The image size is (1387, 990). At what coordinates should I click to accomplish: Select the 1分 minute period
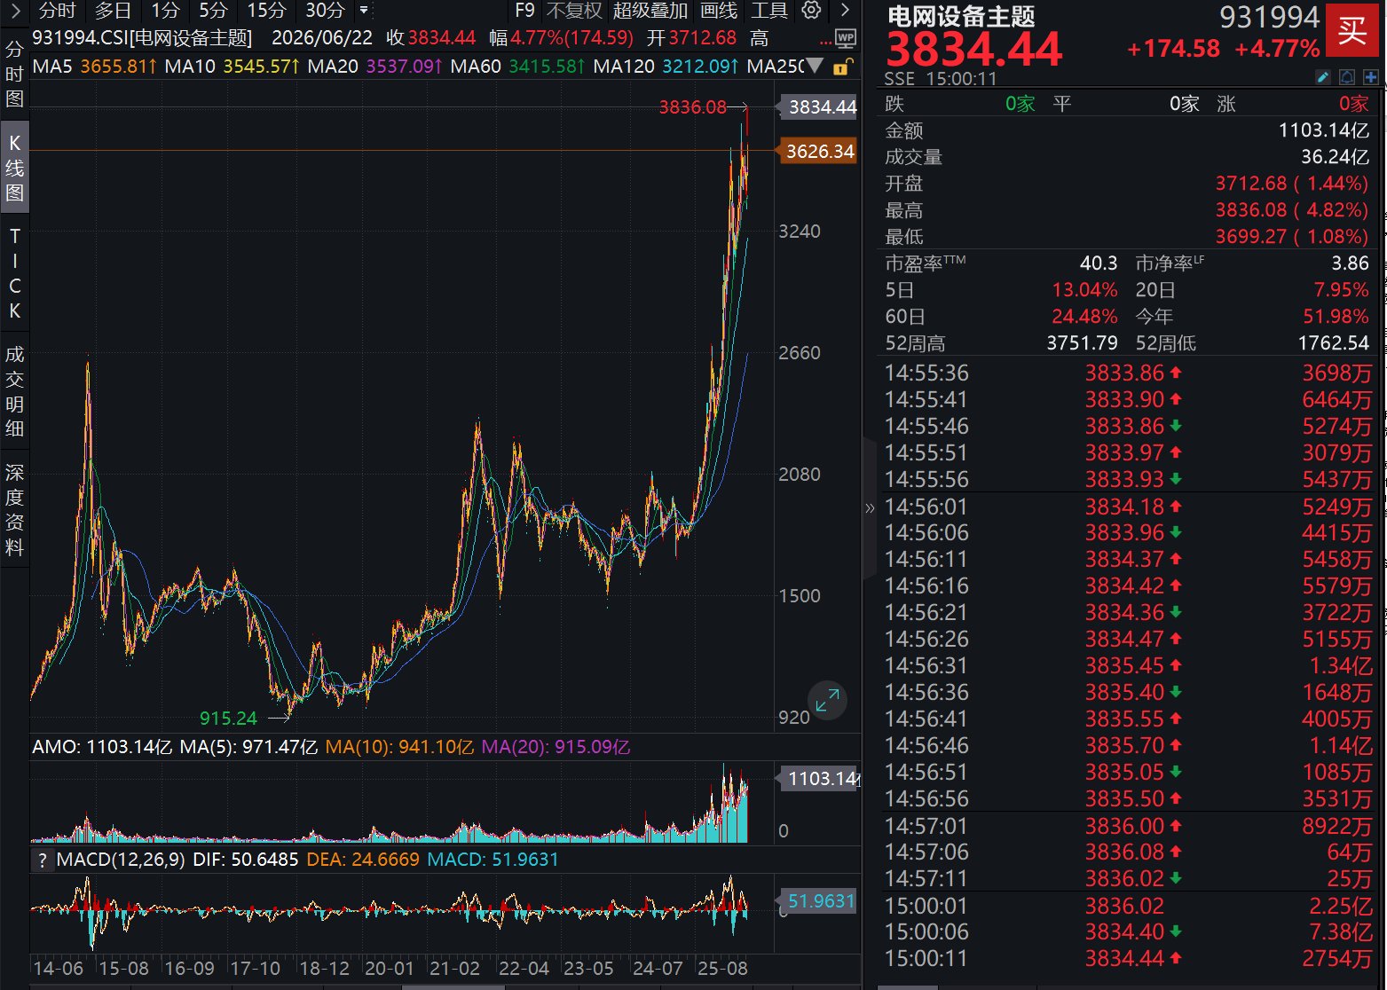tap(165, 11)
